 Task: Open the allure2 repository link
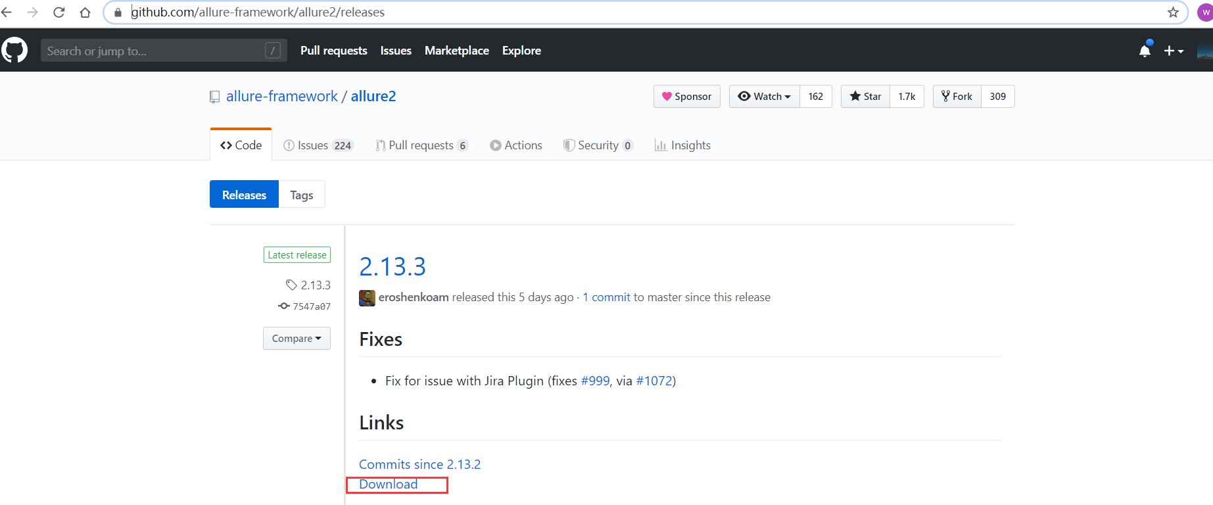(373, 97)
